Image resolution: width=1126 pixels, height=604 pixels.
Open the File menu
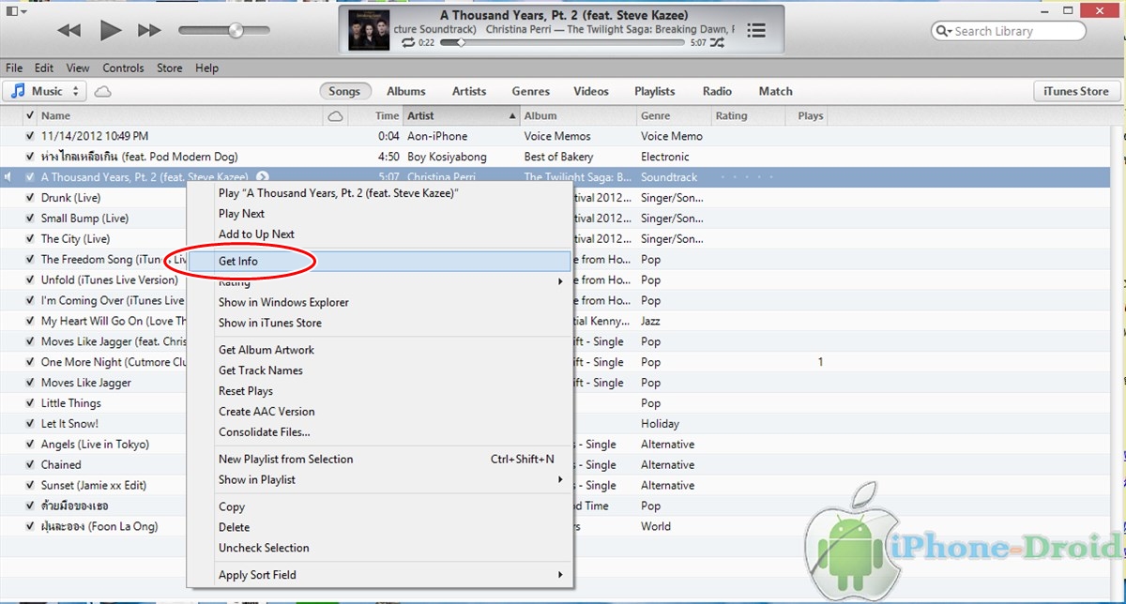pos(14,68)
